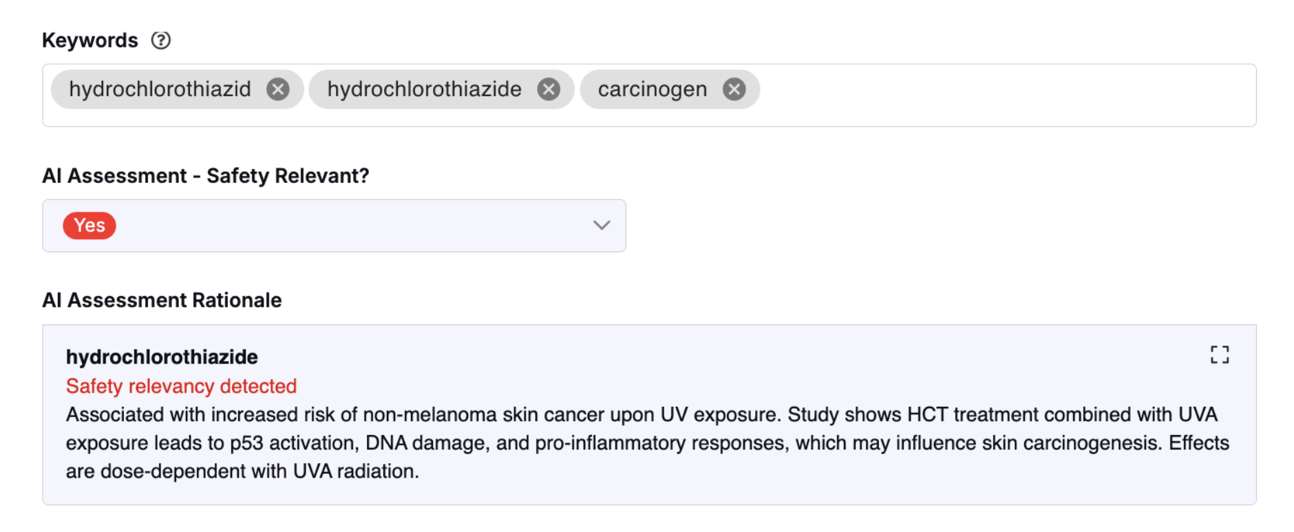Image resolution: width=1294 pixels, height=532 pixels.
Task: Open the Safety Relevant combo box field
Action: click(x=334, y=225)
